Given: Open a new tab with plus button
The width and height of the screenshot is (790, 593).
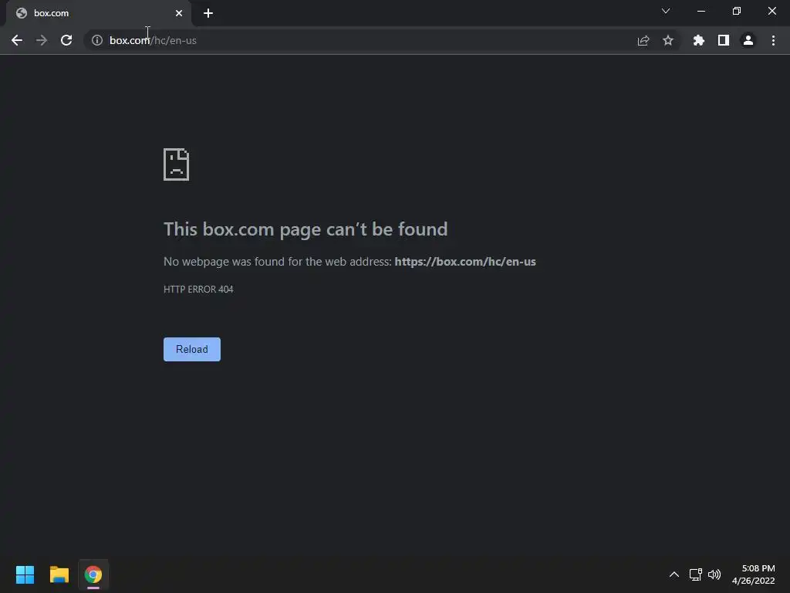Looking at the screenshot, I should pos(208,13).
